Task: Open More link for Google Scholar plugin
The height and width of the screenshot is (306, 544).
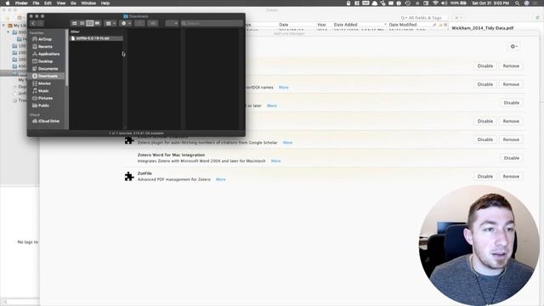Action: pos(287,143)
